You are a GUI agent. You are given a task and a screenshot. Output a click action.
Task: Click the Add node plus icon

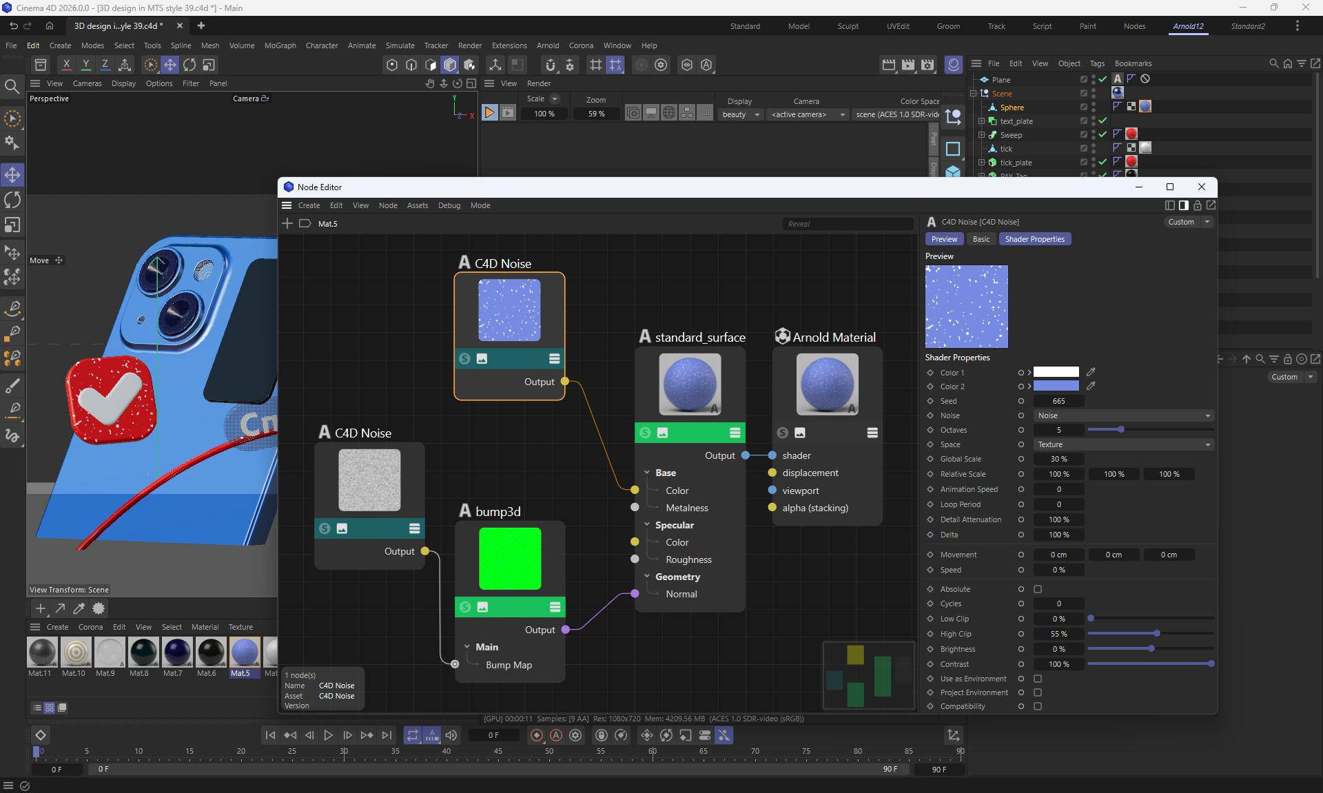(x=288, y=223)
